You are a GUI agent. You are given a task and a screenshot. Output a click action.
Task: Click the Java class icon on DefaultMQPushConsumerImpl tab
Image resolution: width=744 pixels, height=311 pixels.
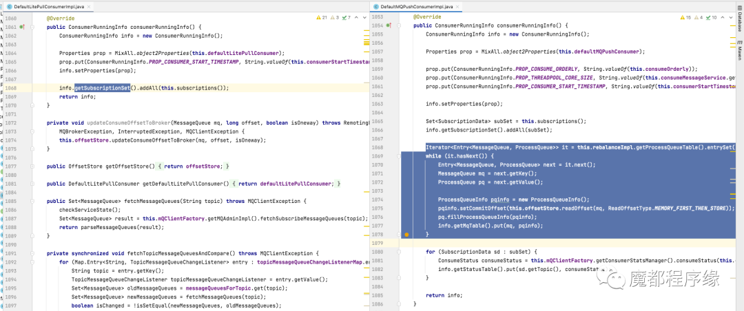(376, 7)
